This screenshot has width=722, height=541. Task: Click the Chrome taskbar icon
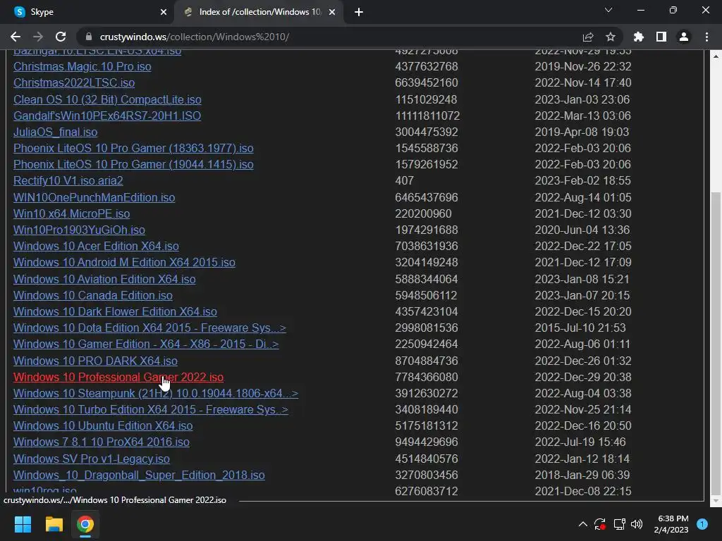coord(85,524)
